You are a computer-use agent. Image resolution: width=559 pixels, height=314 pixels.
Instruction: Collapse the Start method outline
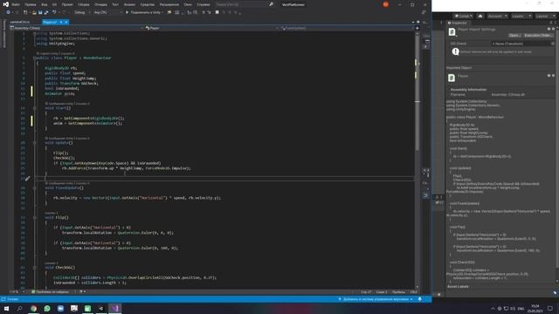[x=35, y=108]
